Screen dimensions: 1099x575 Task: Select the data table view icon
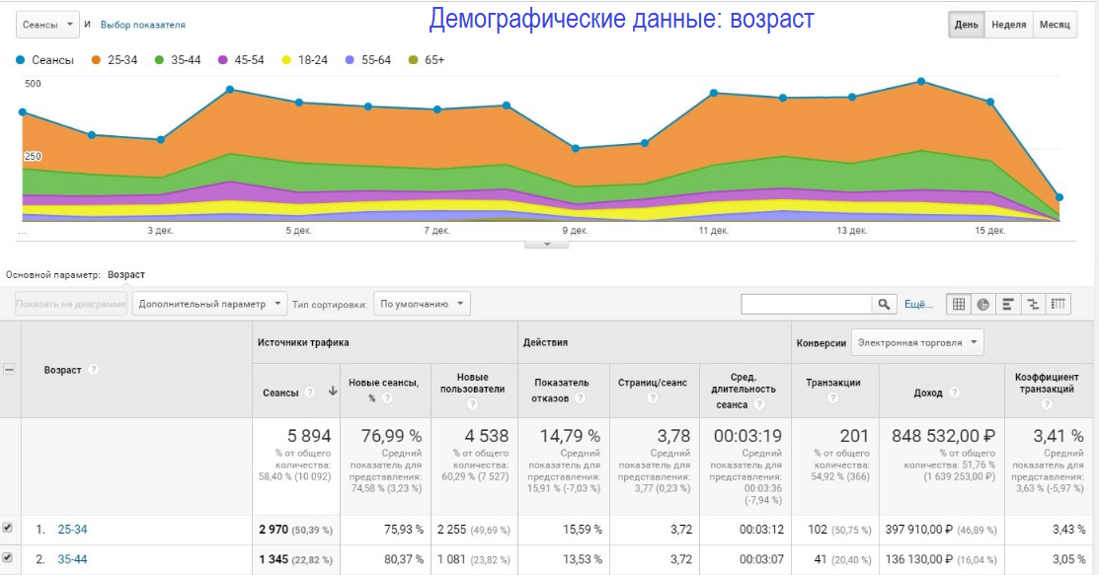(x=958, y=304)
